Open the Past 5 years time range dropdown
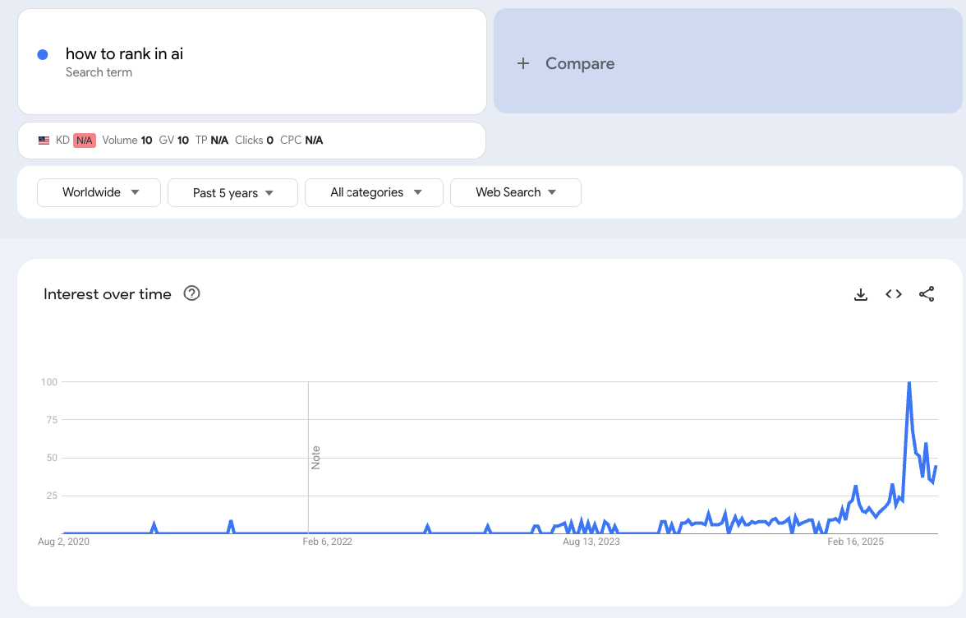The image size is (966, 618). tap(232, 193)
